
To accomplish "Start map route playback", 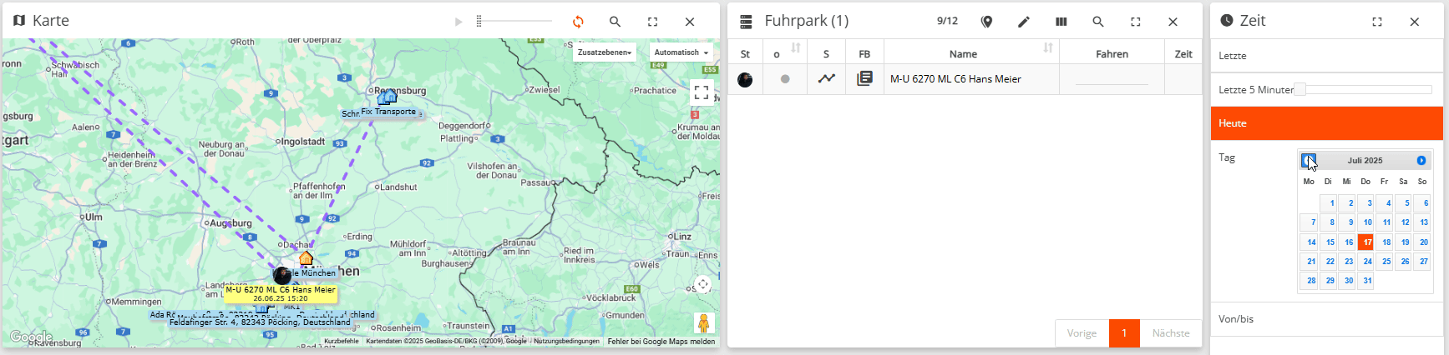I will [x=459, y=22].
